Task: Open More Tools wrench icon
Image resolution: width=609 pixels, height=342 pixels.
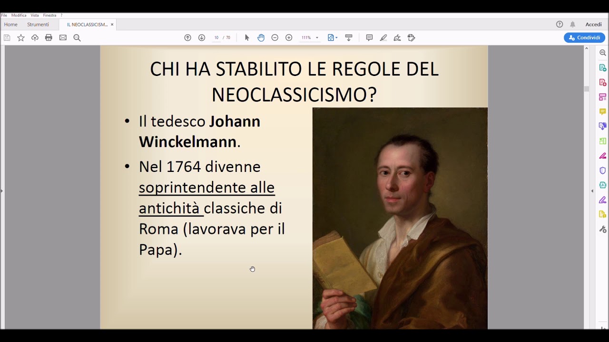Action: pyautogui.click(x=603, y=229)
